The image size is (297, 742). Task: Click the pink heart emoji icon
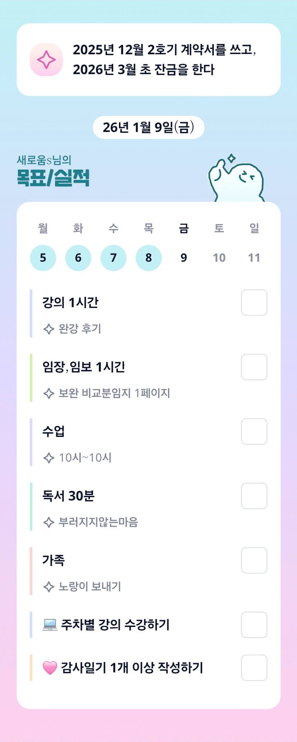(50, 668)
